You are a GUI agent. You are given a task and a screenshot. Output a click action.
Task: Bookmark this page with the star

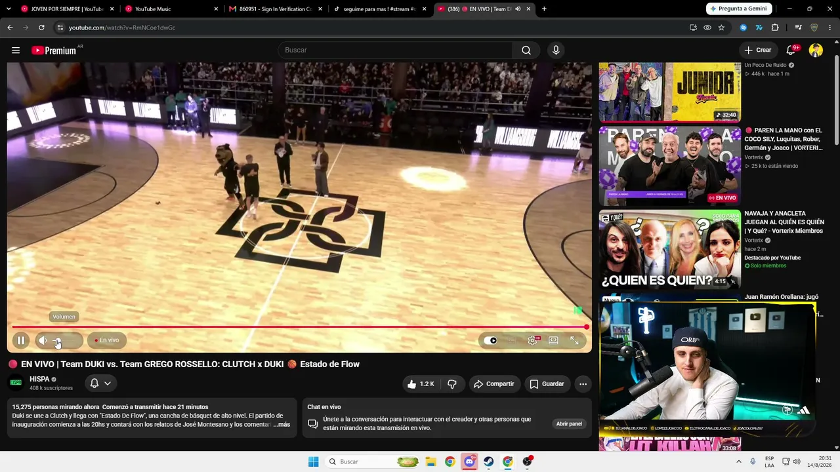click(721, 28)
